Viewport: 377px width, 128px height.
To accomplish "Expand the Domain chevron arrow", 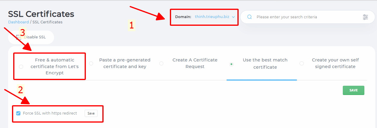I will 233,17.
